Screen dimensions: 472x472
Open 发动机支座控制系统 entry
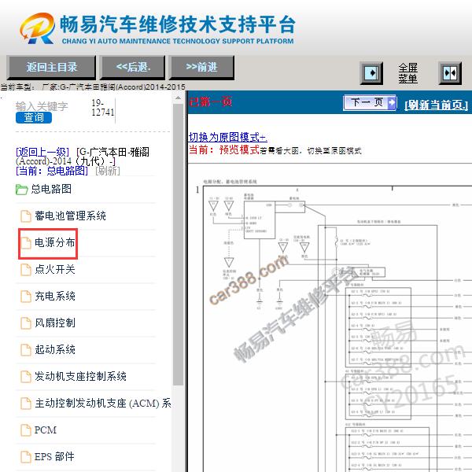click(80, 376)
